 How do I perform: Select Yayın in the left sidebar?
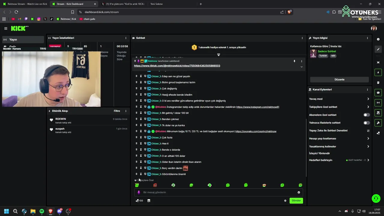pyautogui.click(x=23, y=40)
